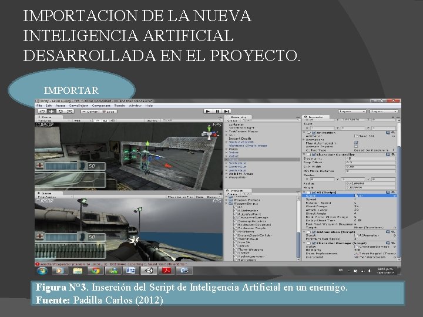Select the Move tool in Unity toolbar
423x317 pixels.
51,112
